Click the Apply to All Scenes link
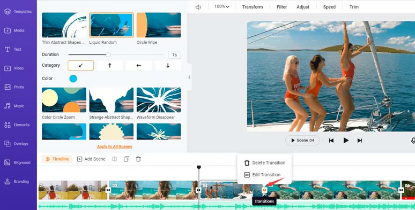Viewport: 415px width, 210px height. point(114,147)
